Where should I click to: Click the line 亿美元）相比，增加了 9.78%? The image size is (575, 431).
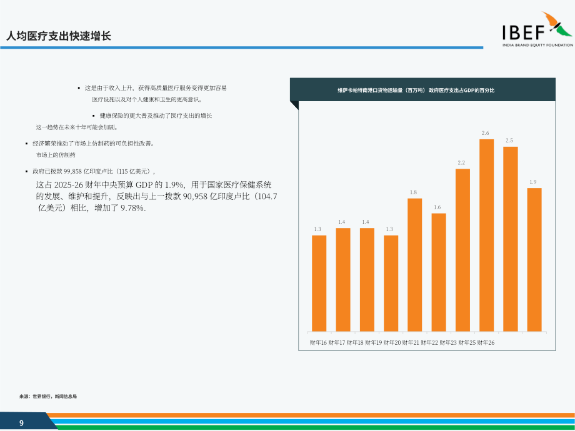click(x=92, y=208)
